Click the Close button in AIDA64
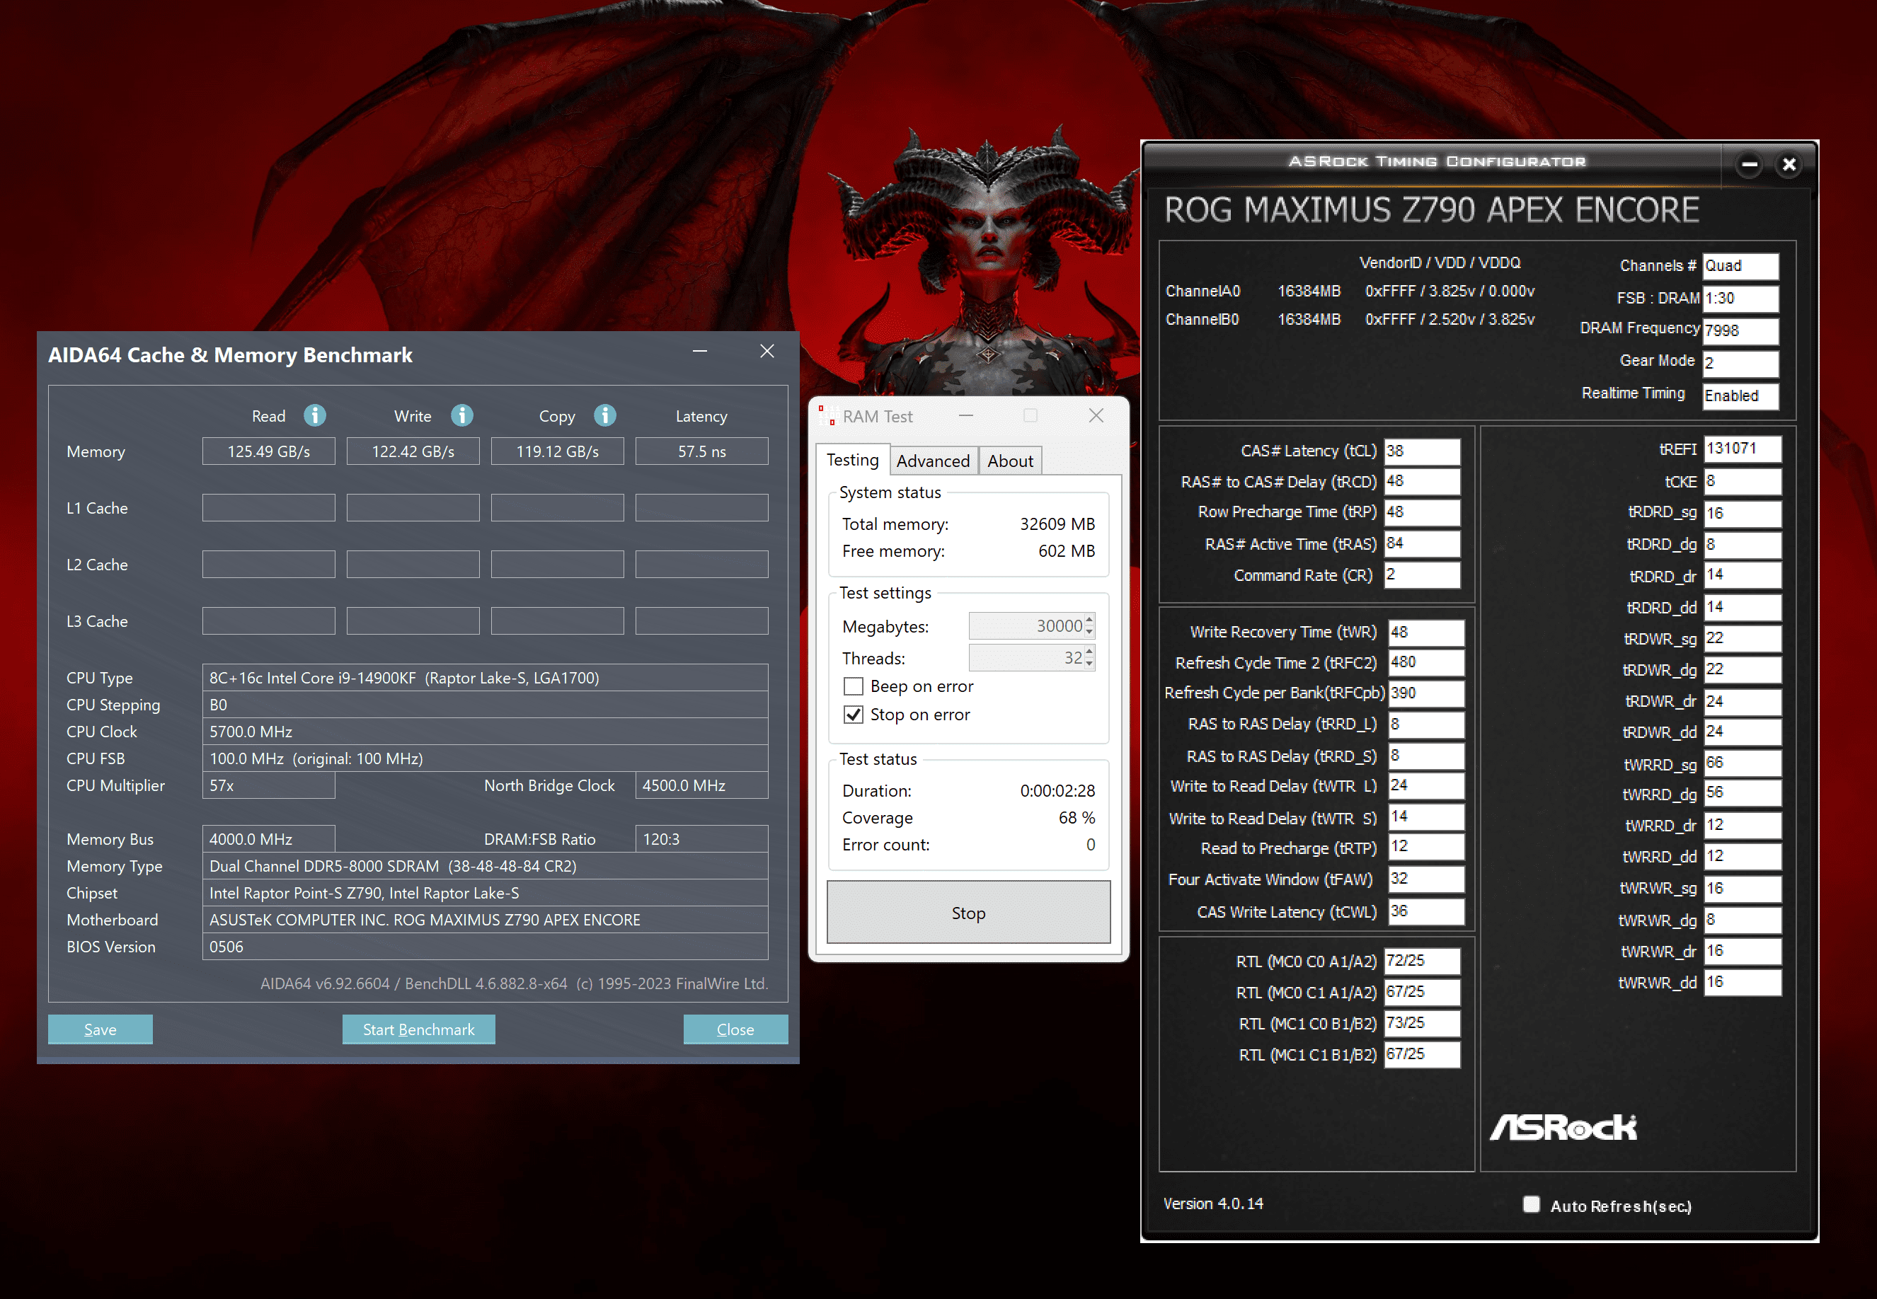This screenshot has width=1877, height=1299. [x=735, y=1029]
